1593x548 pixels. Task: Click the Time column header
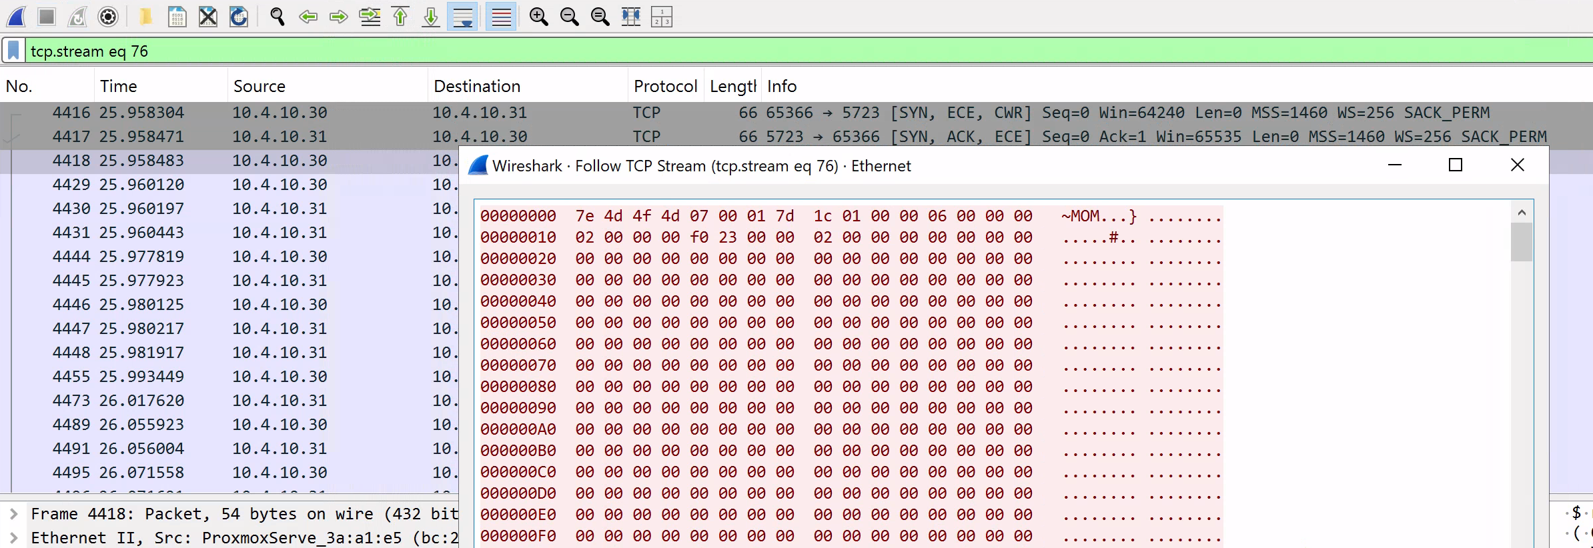point(118,86)
